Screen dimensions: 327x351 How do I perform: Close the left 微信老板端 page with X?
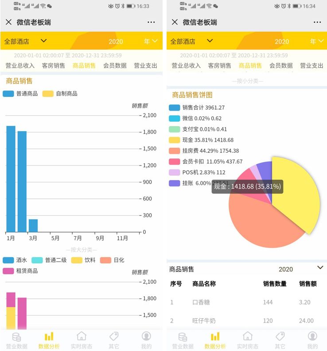8,22
